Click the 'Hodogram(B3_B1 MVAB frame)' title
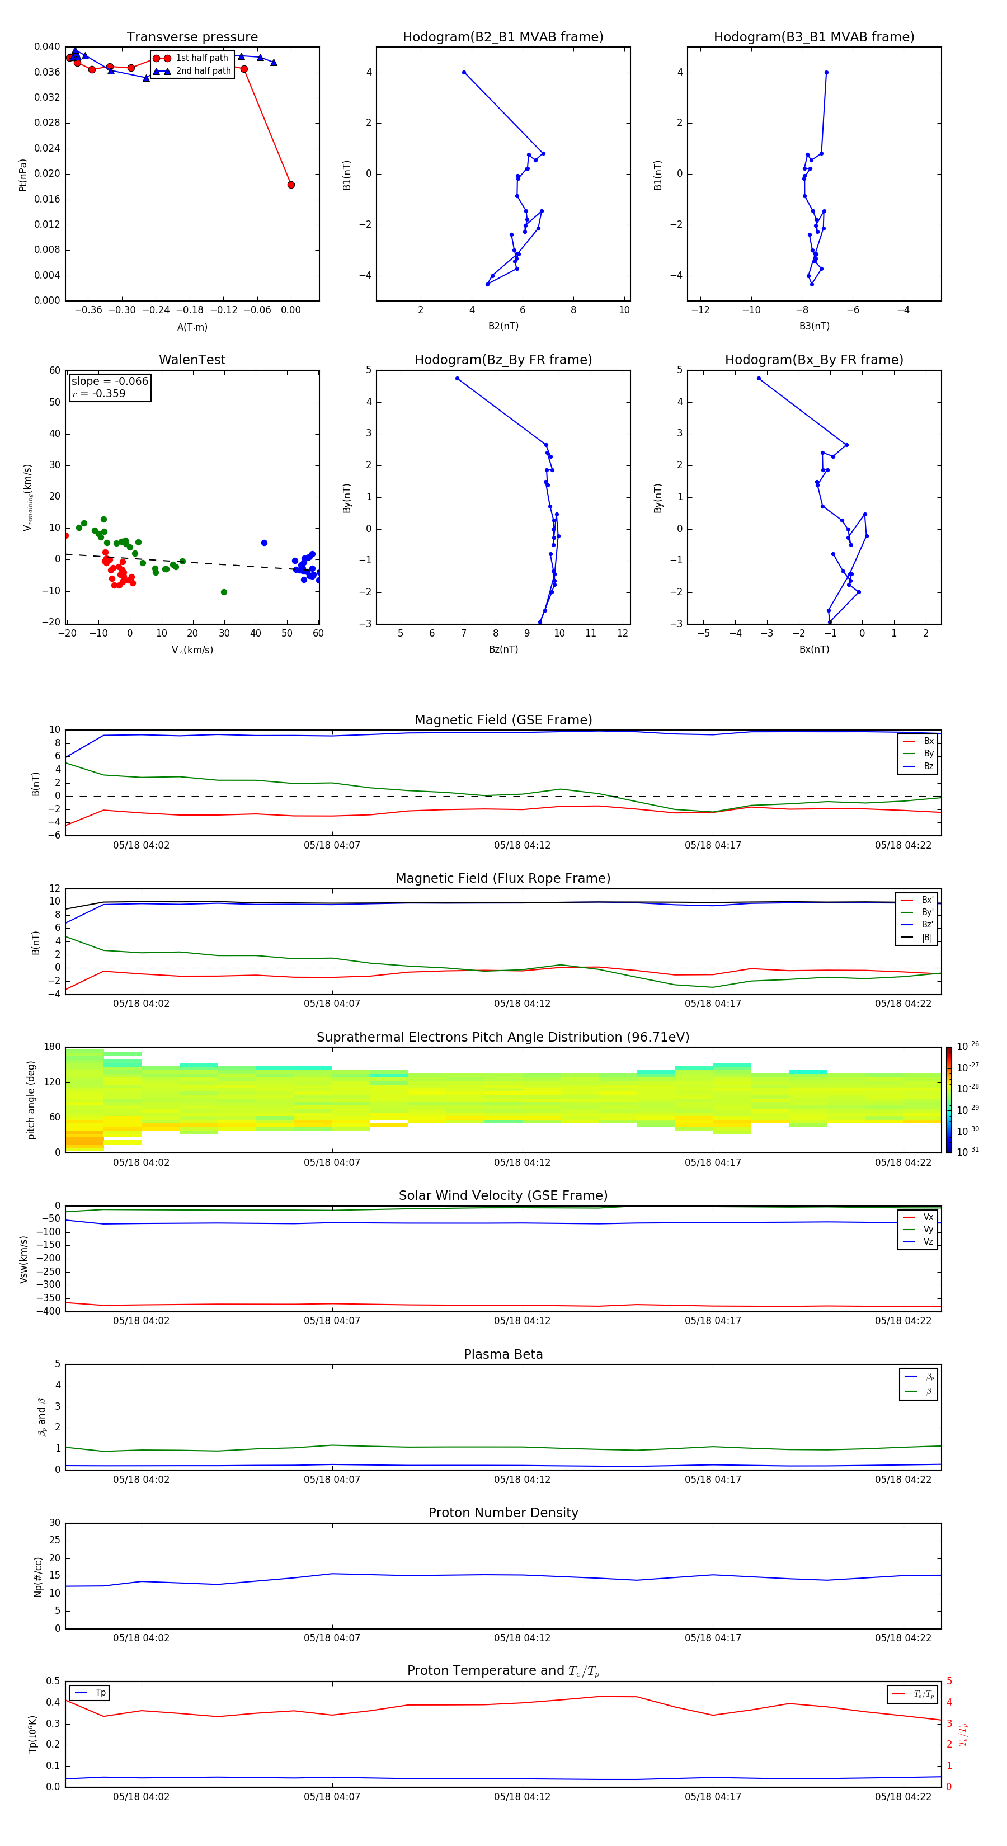Screen dimensions: 1007x1846 click(814, 37)
